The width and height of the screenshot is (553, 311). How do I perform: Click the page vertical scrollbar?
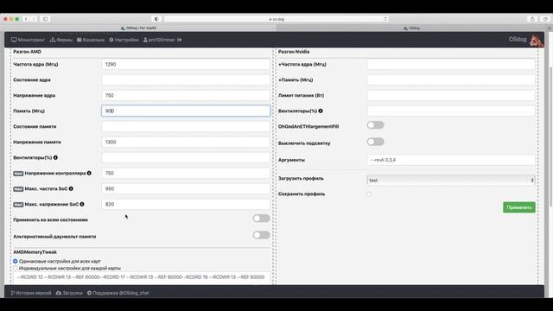(551, 136)
